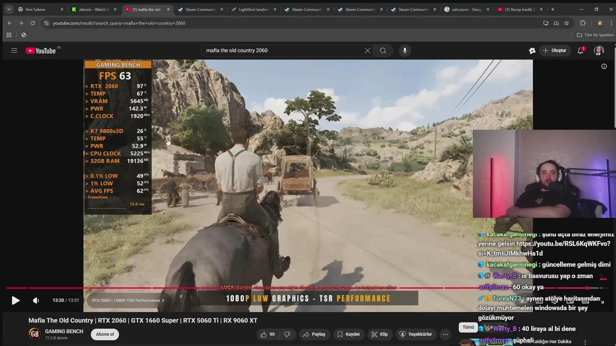Play the paused video

point(15,300)
